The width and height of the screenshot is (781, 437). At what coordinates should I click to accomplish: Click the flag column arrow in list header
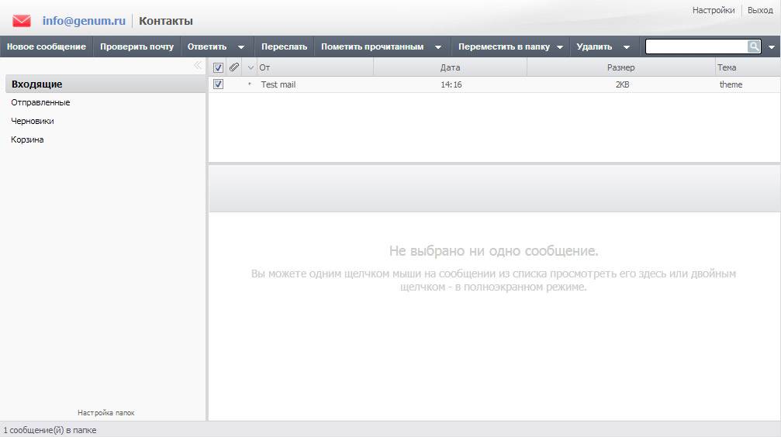point(250,67)
